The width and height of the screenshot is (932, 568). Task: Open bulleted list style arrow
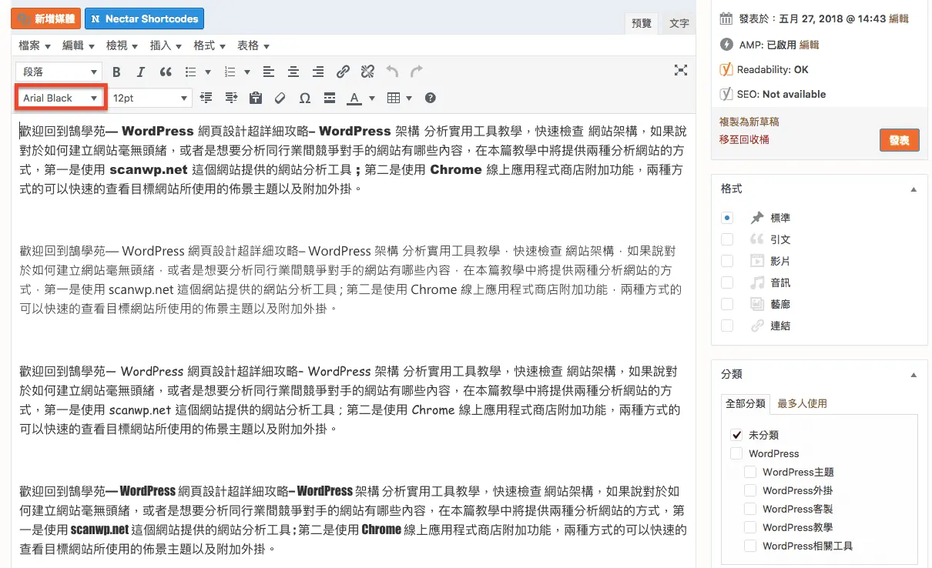(208, 72)
